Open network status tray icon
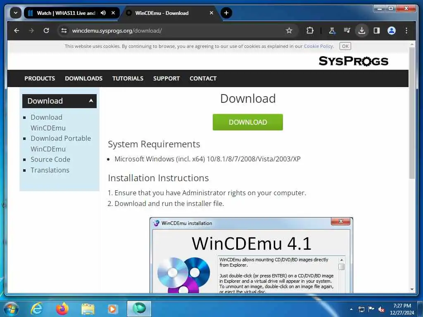423x317 pixels. (361, 309)
